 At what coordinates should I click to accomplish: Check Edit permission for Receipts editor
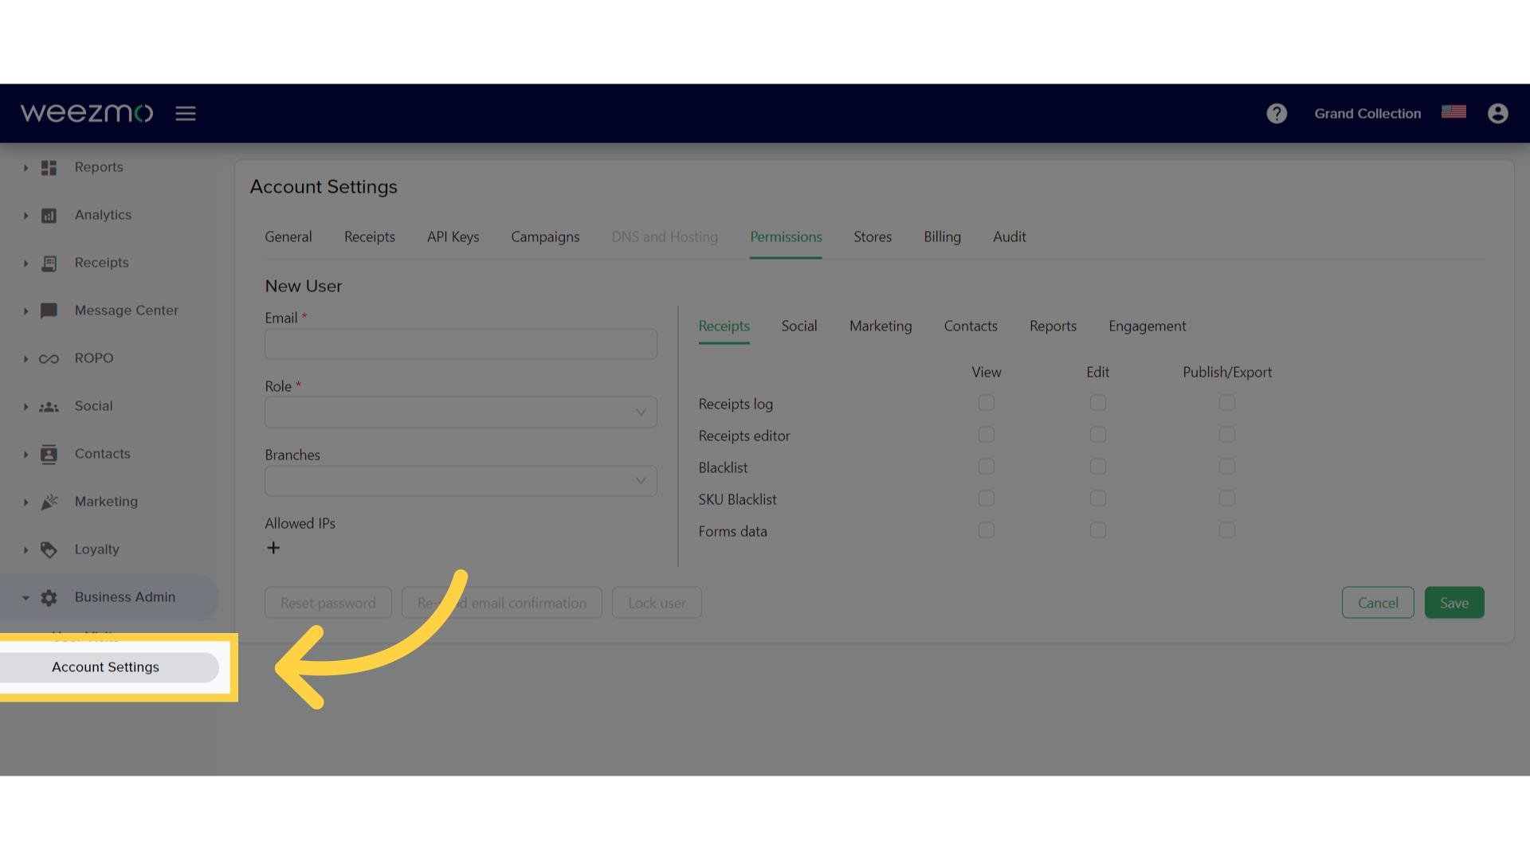[1098, 435]
